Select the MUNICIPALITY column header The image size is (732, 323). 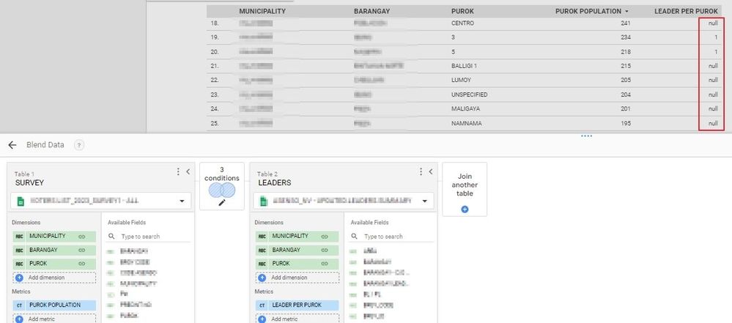click(x=262, y=11)
